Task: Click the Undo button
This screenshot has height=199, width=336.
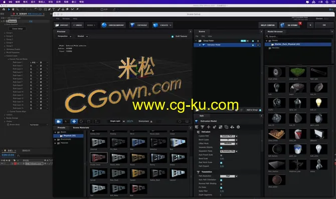Action: pos(78,25)
